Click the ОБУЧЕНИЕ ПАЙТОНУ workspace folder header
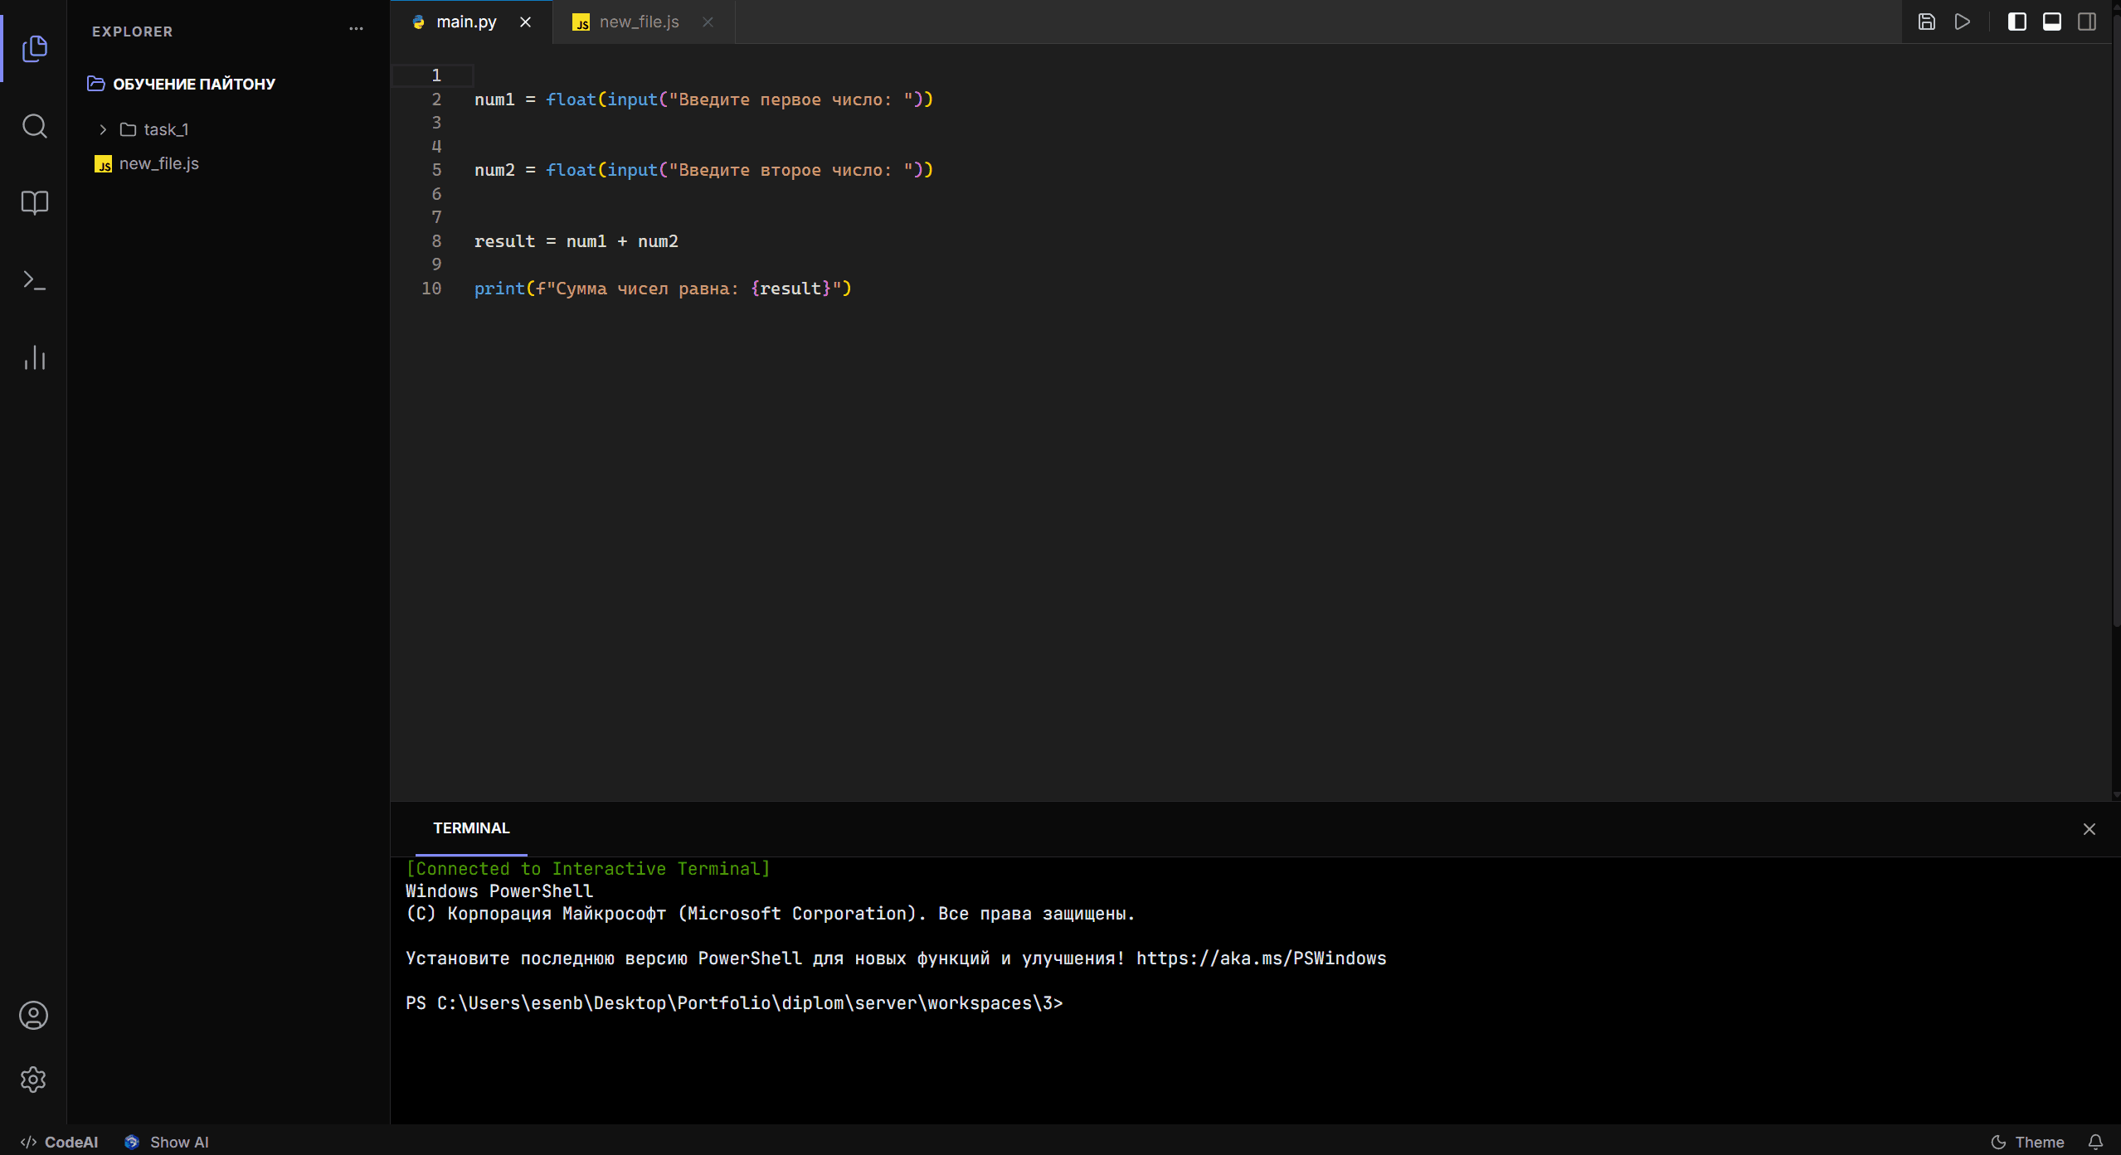This screenshot has height=1155, width=2121. (x=181, y=84)
